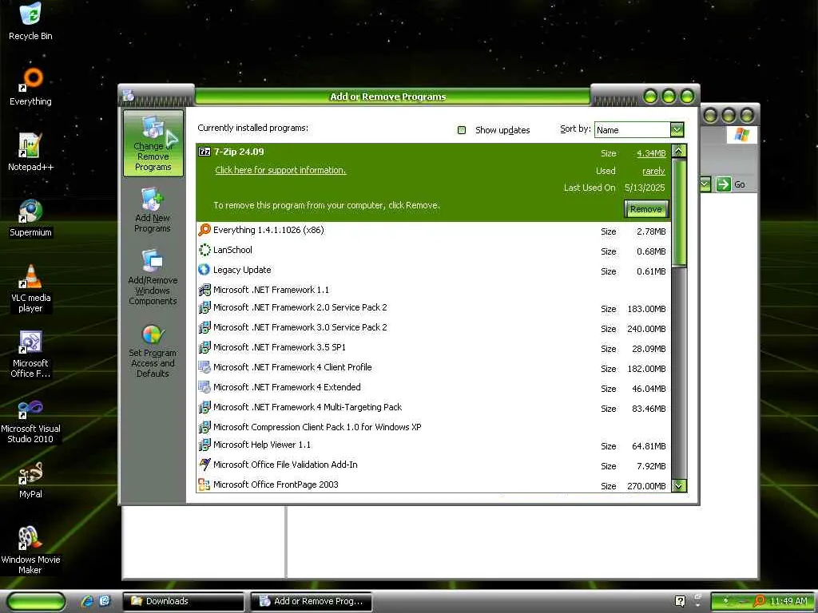This screenshot has width=818, height=613.
Task: Select Microsoft .NET Framework 4 Extended icon
Action: click(204, 387)
